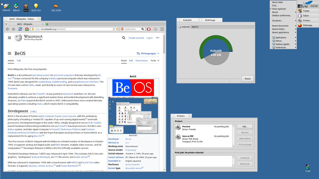Click the Create account link on Wikipedia
The image size is (319, 179).
coord(136,38)
